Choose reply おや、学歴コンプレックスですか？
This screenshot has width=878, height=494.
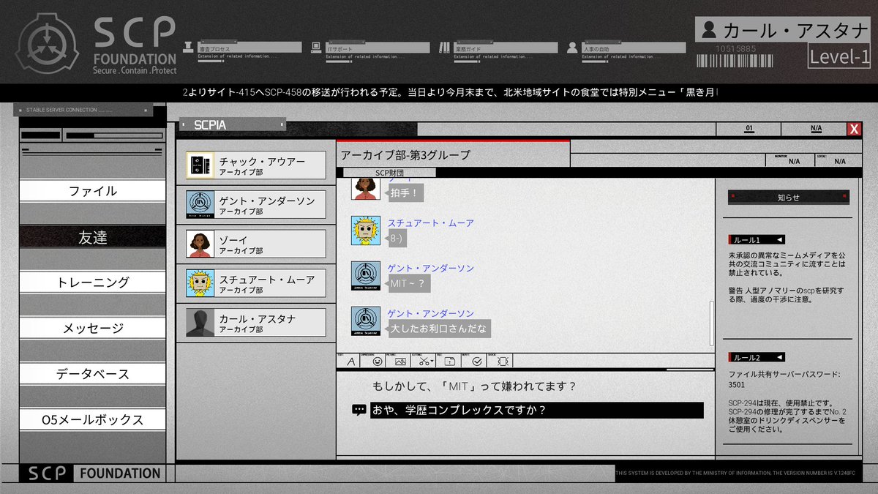tap(536, 410)
